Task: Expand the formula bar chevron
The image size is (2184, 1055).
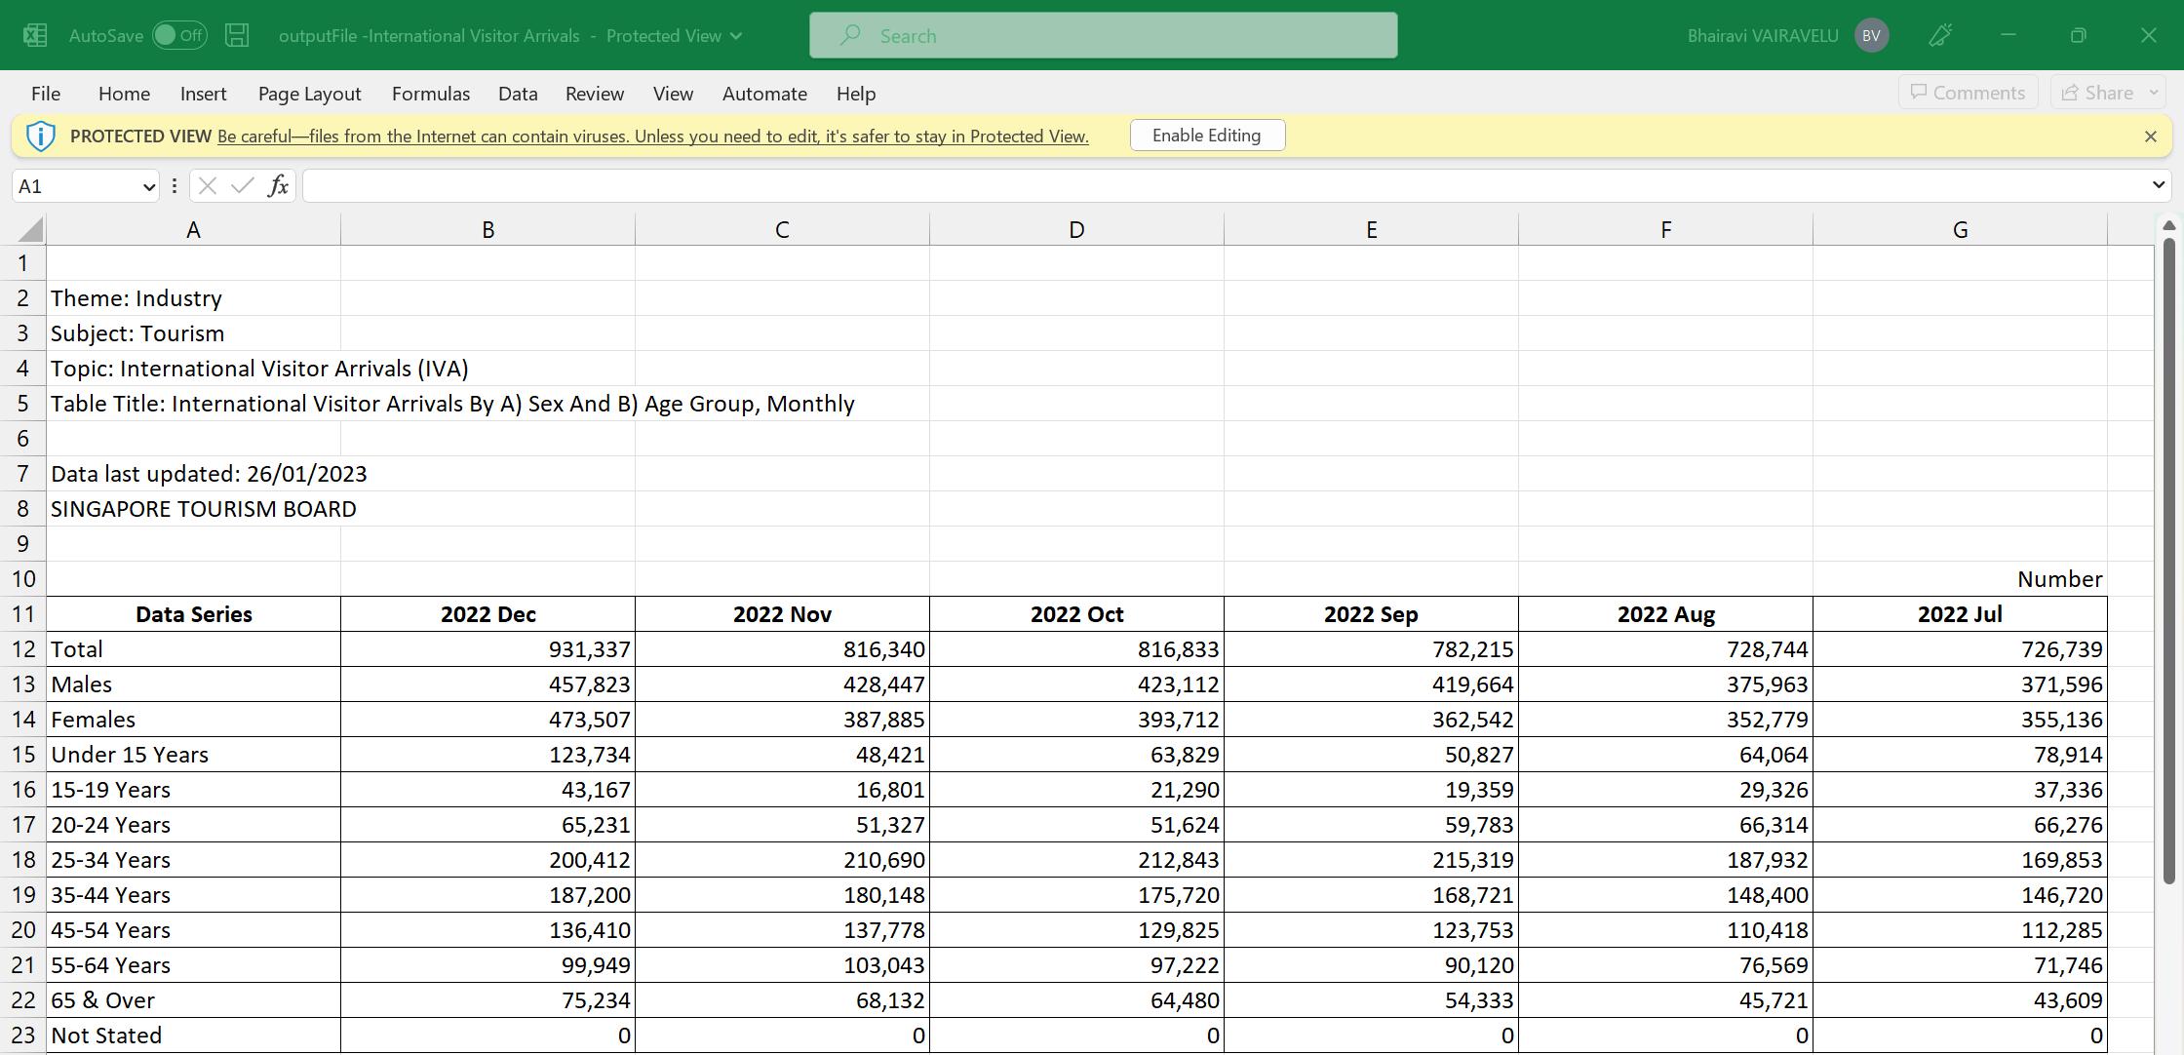Action: [x=2158, y=185]
